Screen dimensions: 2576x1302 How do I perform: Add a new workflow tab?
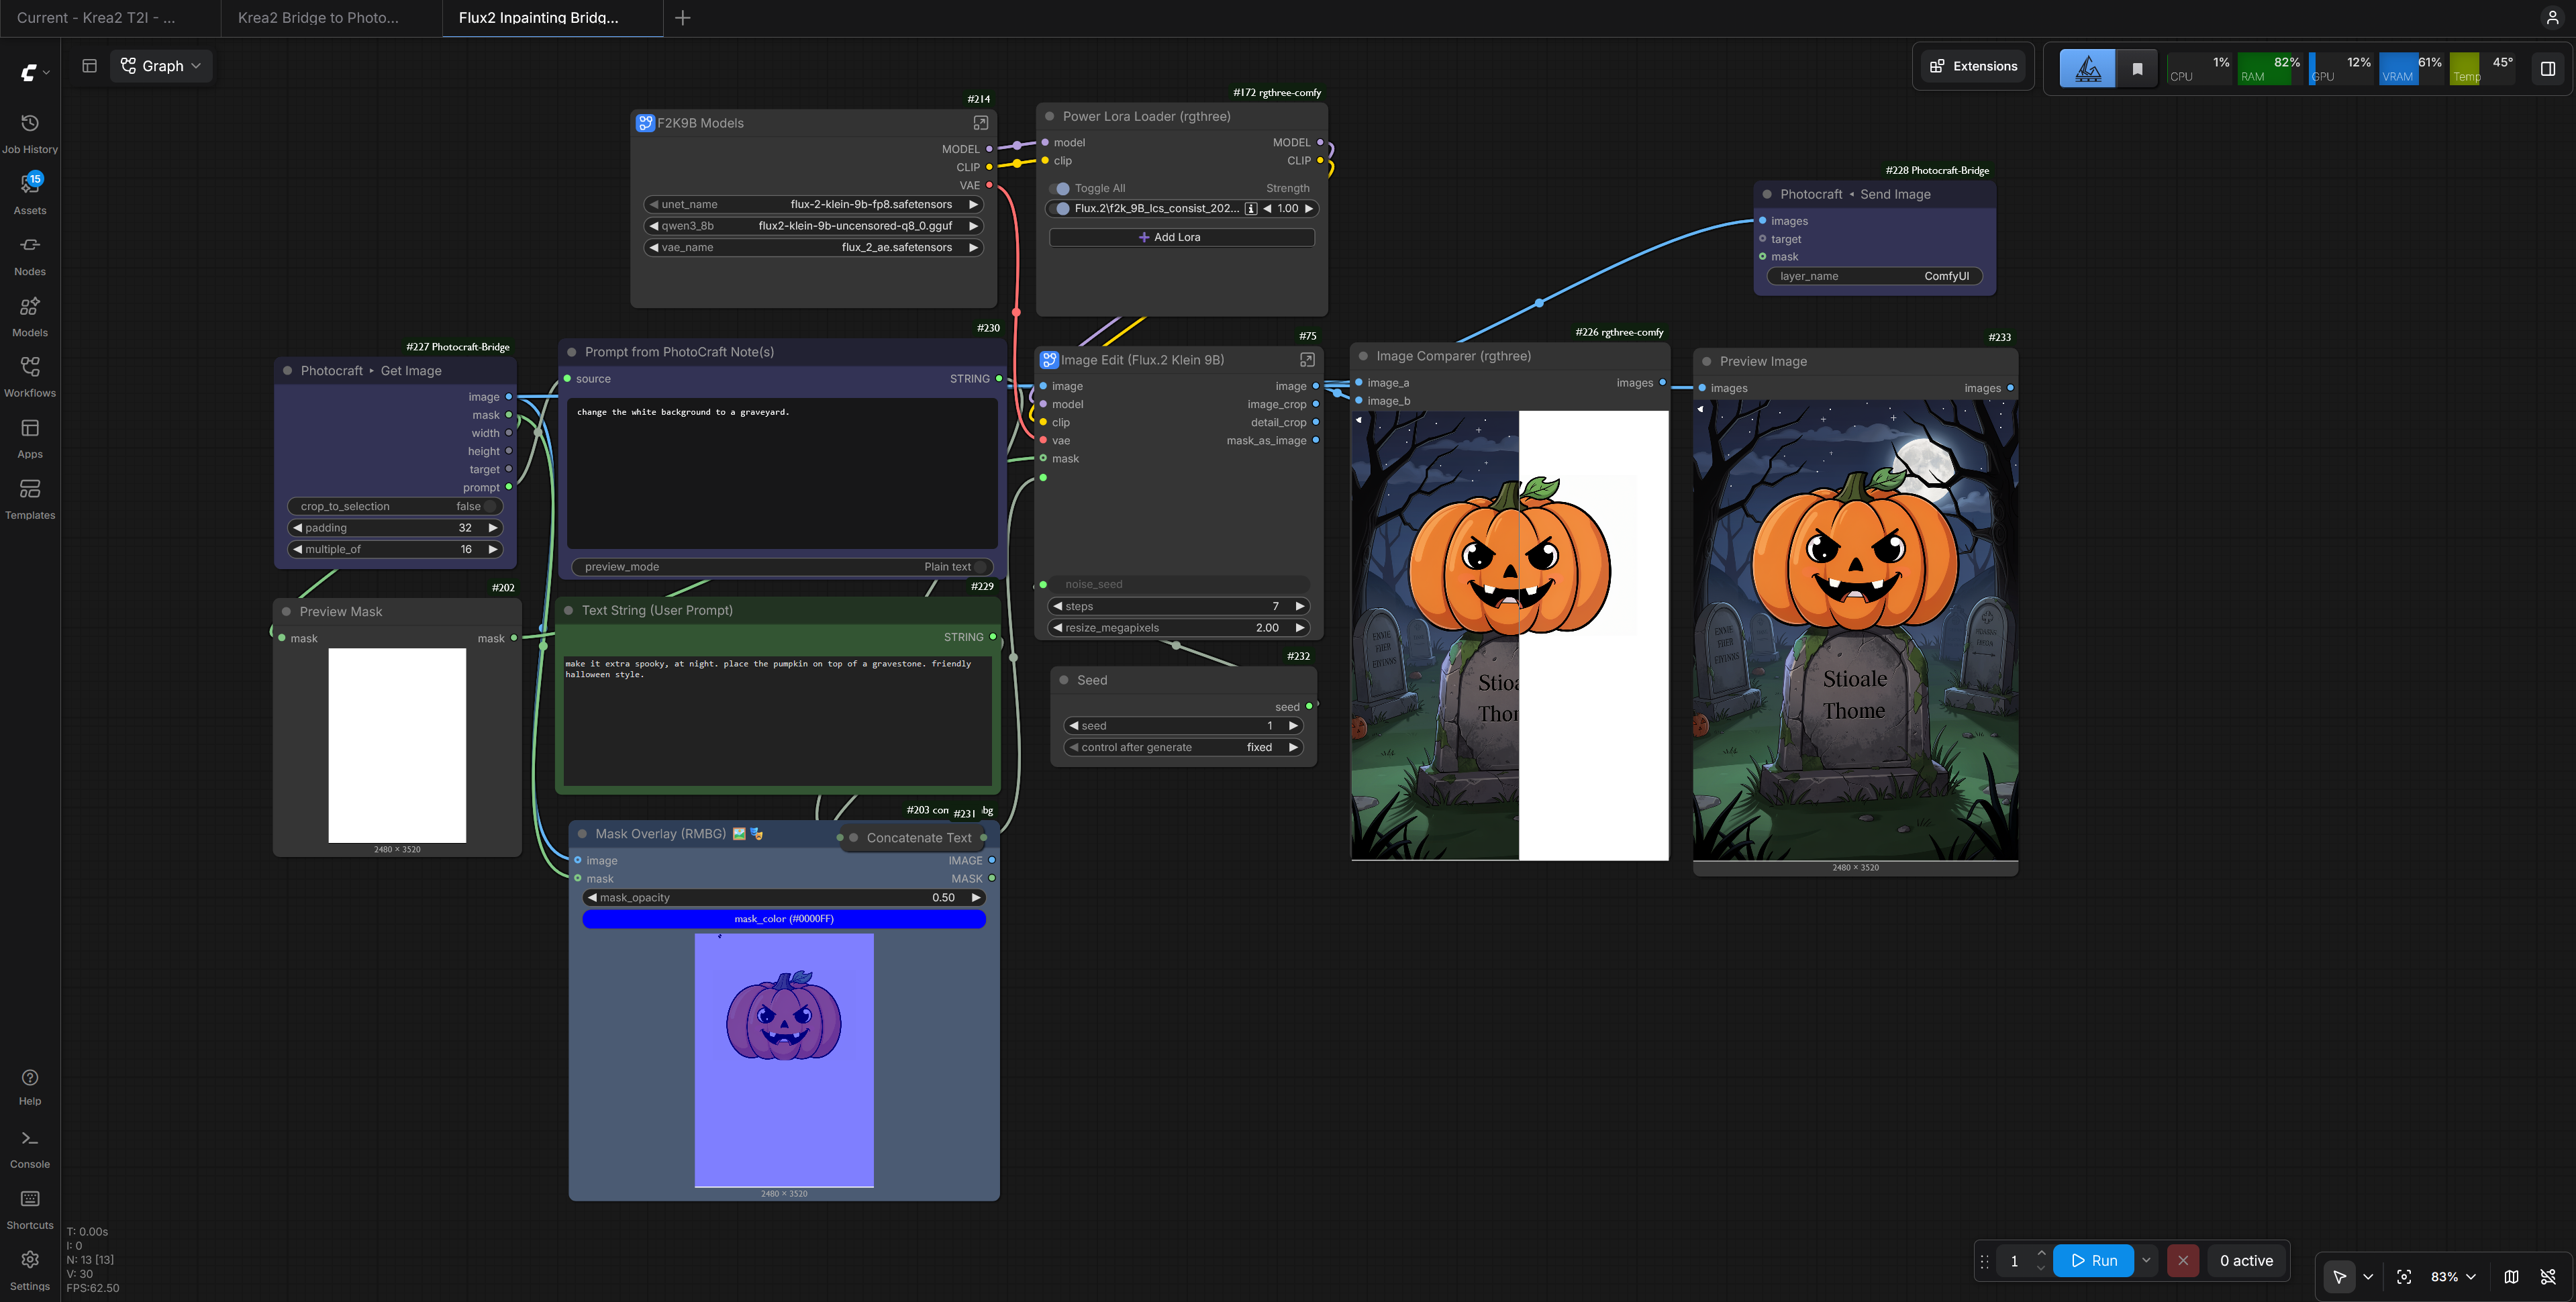point(683,18)
